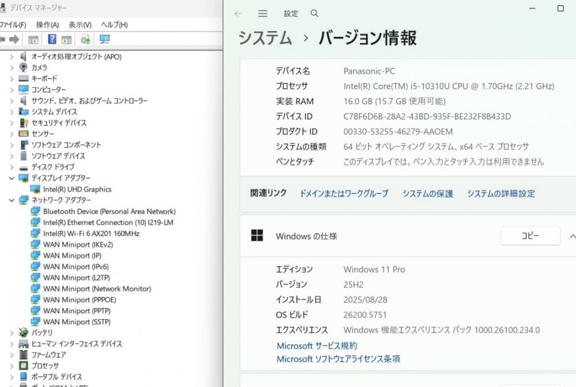The image size is (576, 387).
Task: Expand the ソフトウェア コンポーネント node
Action: pos(12,145)
